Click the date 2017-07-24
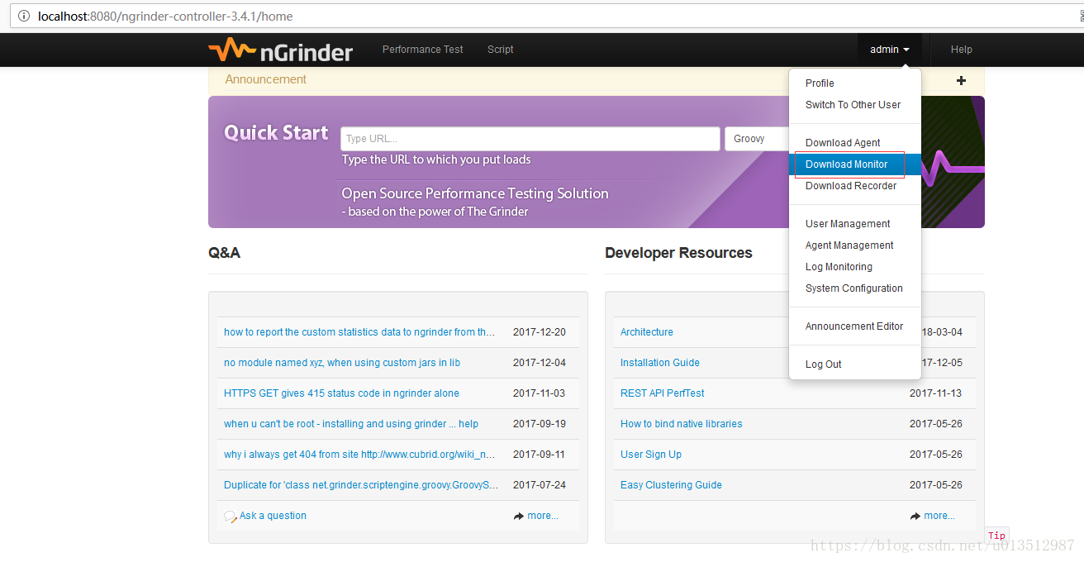The height and width of the screenshot is (562, 1084). coord(540,485)
